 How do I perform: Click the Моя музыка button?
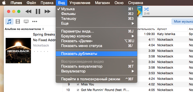pyautogui.click(x=182, y=22)
